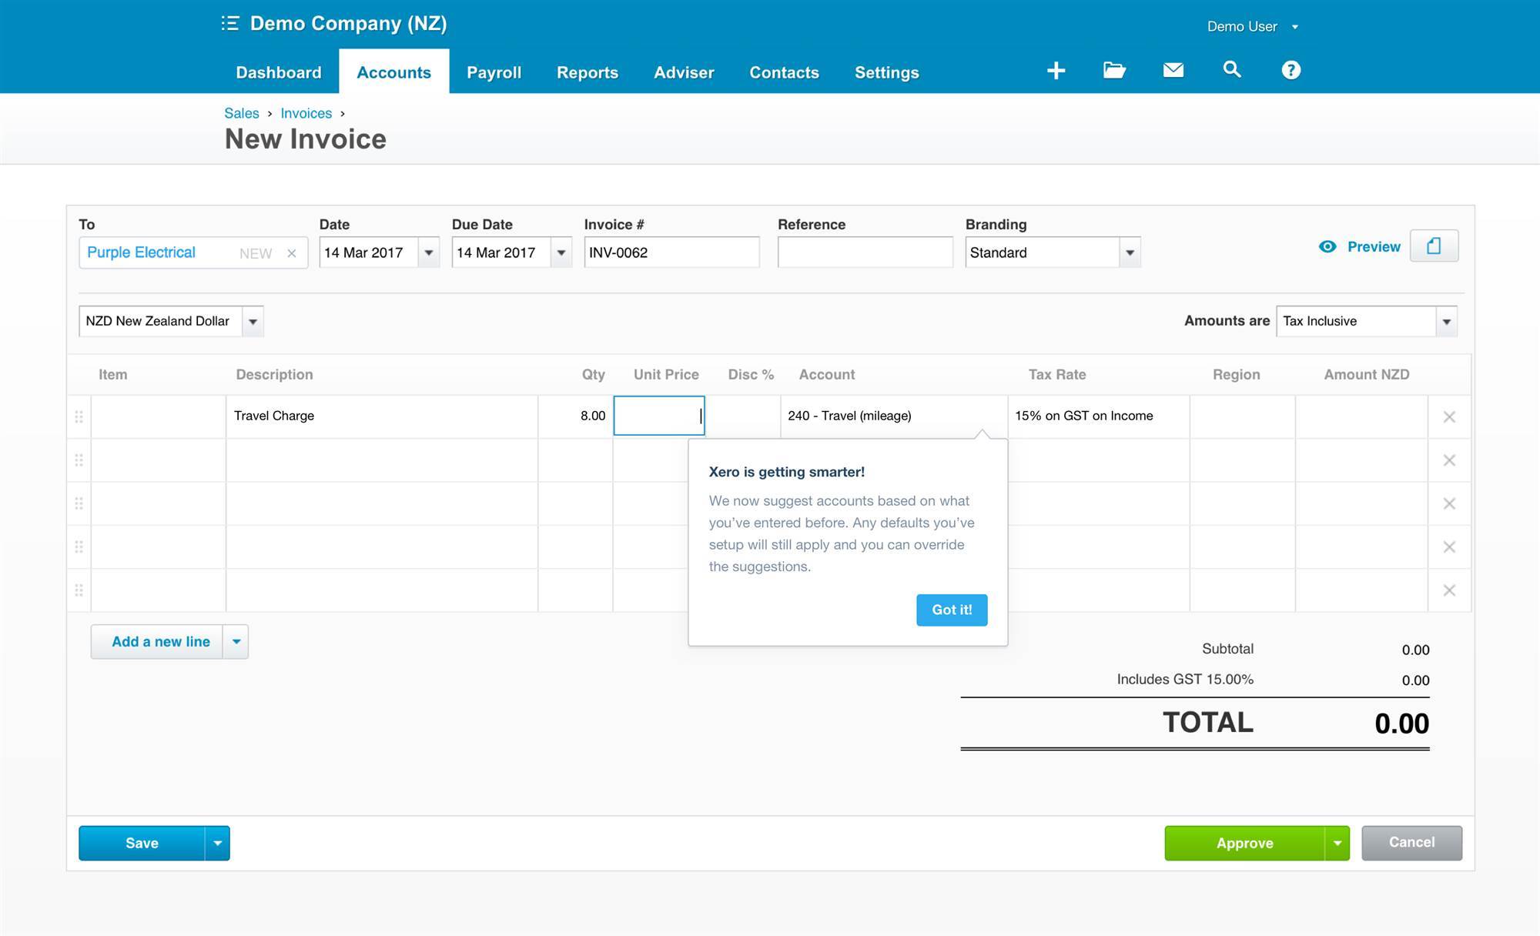Click the Reports tab in navigation

(x=585, y=70)
